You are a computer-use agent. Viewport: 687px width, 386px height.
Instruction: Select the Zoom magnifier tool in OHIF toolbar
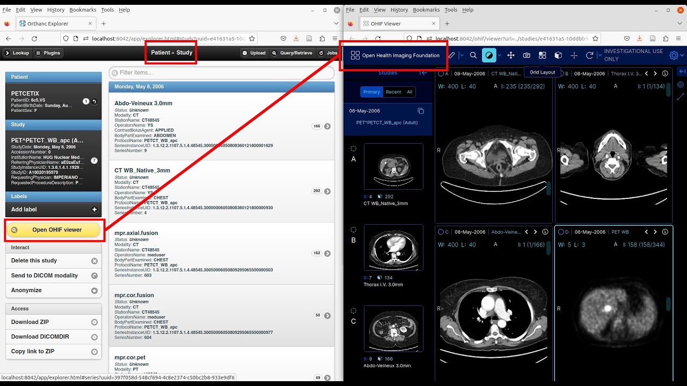click(473, 55)
